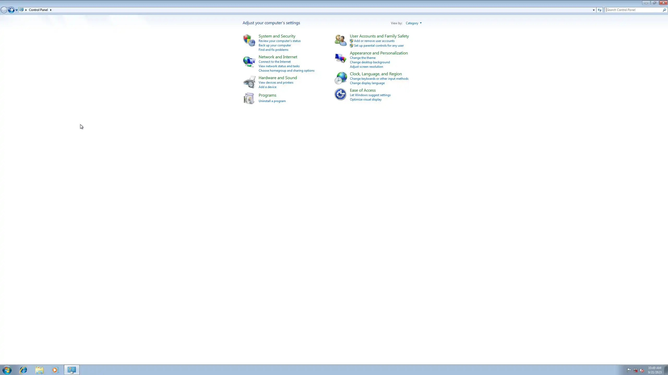Click the Clock, Language, and Region icon
The height and width of the screenshot is (375, 668).
click(340, 78)
